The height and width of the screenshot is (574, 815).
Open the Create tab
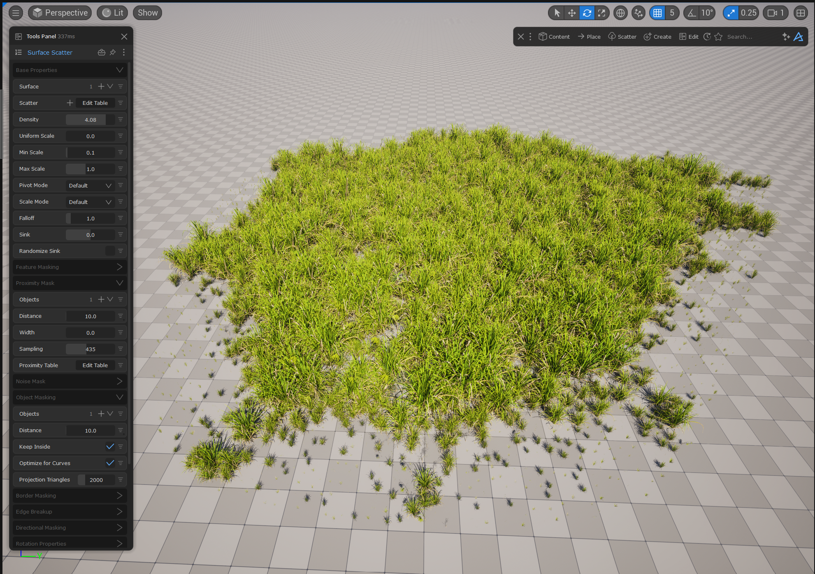pos(657,37)
